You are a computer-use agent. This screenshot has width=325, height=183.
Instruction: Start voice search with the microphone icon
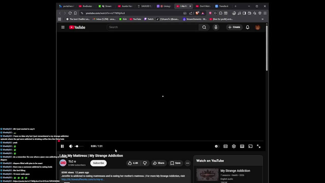(216, 27)
